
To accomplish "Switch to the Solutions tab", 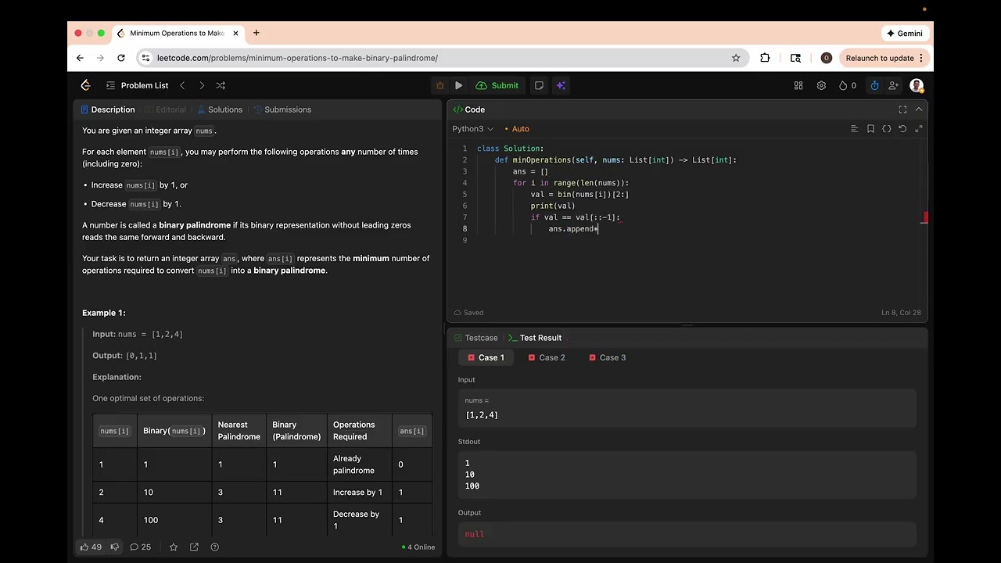I will click(220, 109).
